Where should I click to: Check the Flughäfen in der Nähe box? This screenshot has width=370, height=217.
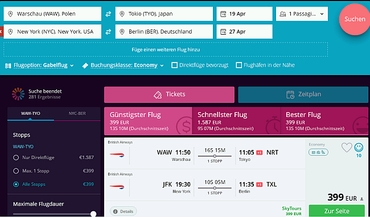(x=239, y=65)
